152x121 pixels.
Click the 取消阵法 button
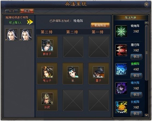(100, 25)
